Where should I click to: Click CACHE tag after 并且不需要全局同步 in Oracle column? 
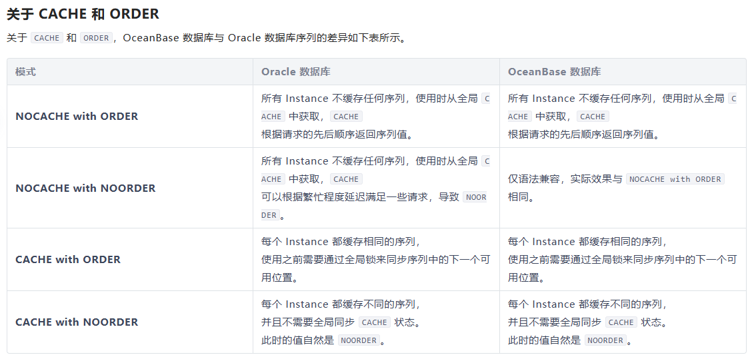pos(375,322)
